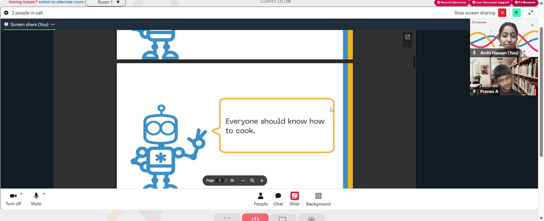This screenshot has height=221, width=544.
Task: Click mic icon on Arshi Hassan tile
Action: pos(474,53)
